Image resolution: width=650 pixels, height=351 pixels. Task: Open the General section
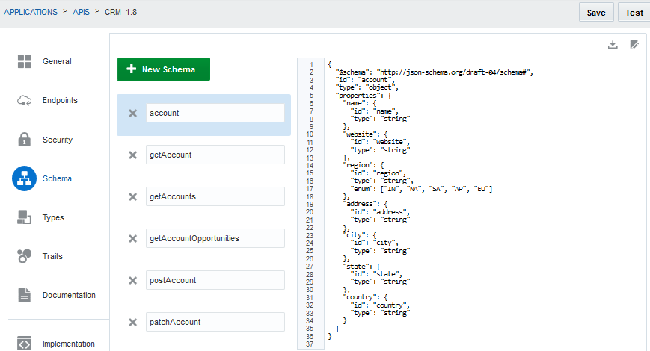(56, 61)
